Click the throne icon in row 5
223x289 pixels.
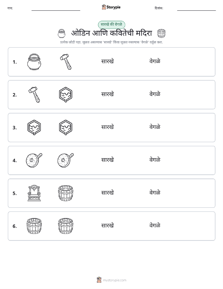[34, 193]
